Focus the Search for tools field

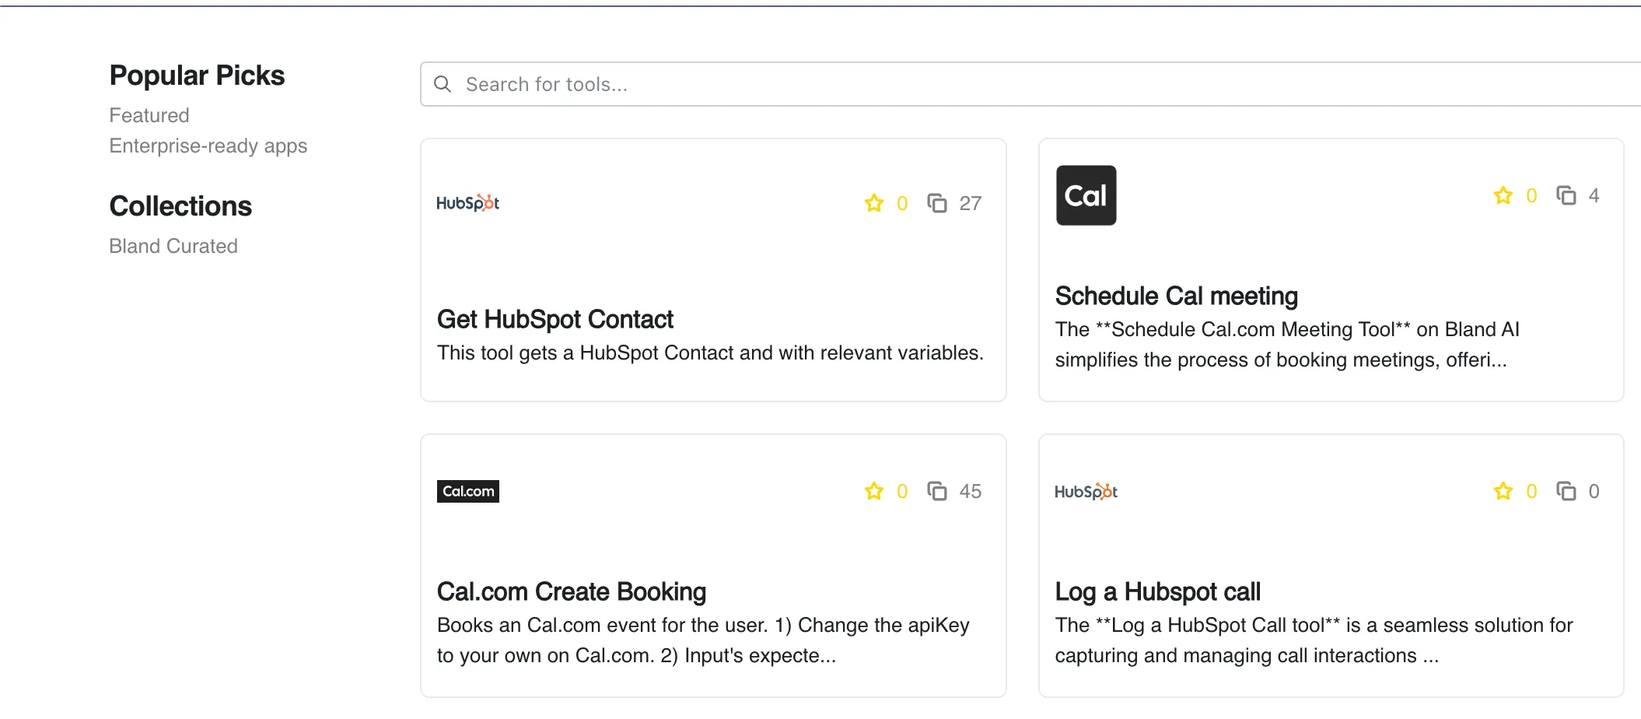(1030, 84)
